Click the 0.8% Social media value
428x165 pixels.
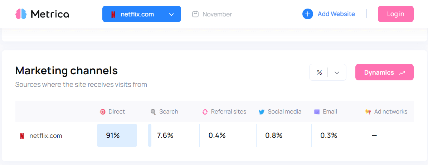[x=274, y=135]
